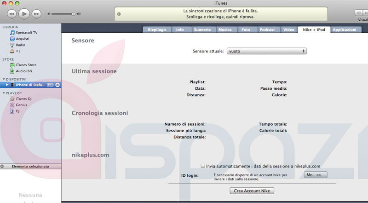Click the DJ playlist icon
Screen dimensions: 368x203
click(x=12, y=111)
